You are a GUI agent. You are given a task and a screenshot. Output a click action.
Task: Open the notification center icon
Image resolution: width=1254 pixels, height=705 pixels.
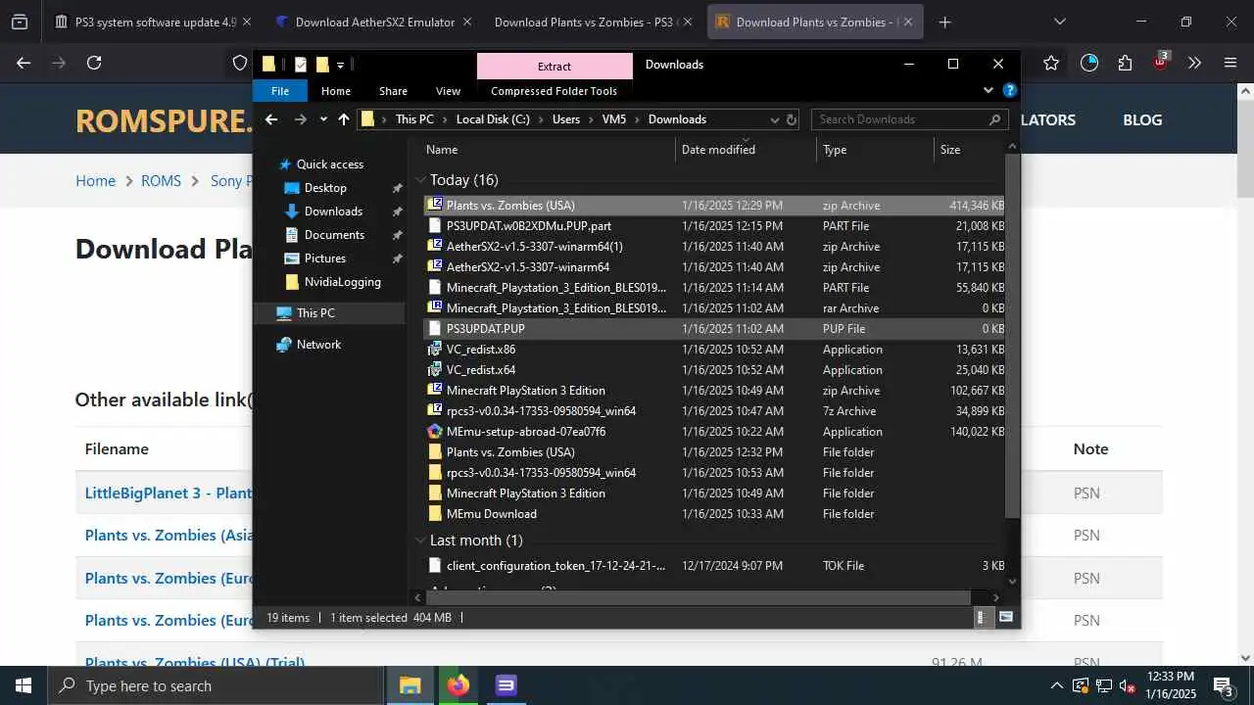pyautogui.click(x=1224, y=685)
